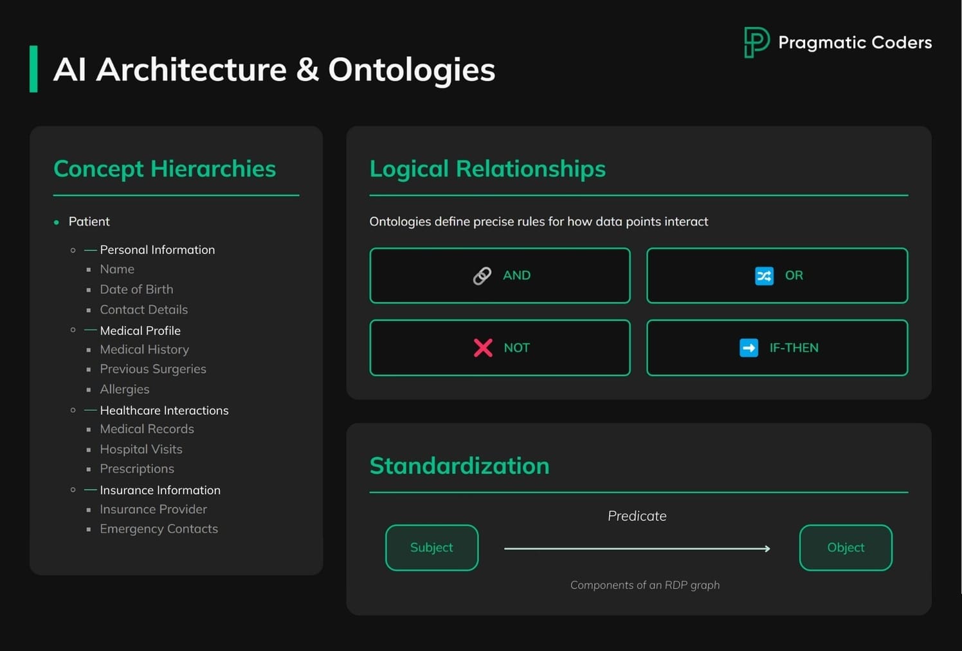Screen dimensions: 962x651
Task: Click the Predicate arrow line
Action: [637, 549]
